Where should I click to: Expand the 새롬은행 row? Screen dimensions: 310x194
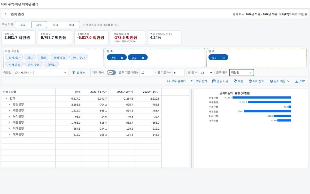(10, 110)
